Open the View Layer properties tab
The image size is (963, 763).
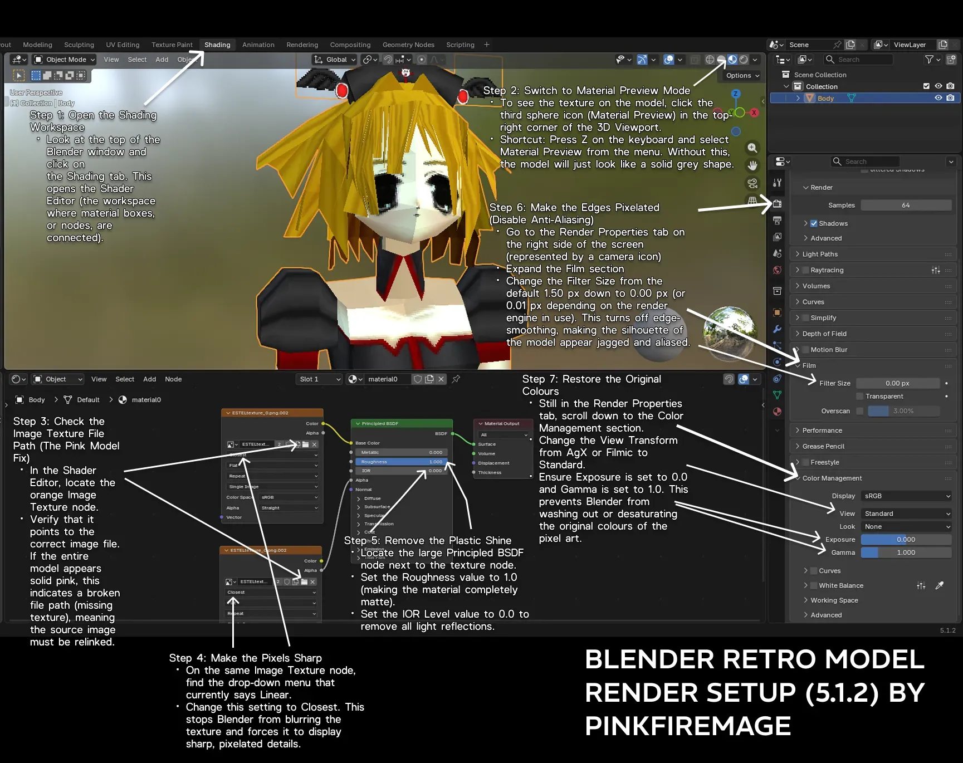tap(778, 237)
